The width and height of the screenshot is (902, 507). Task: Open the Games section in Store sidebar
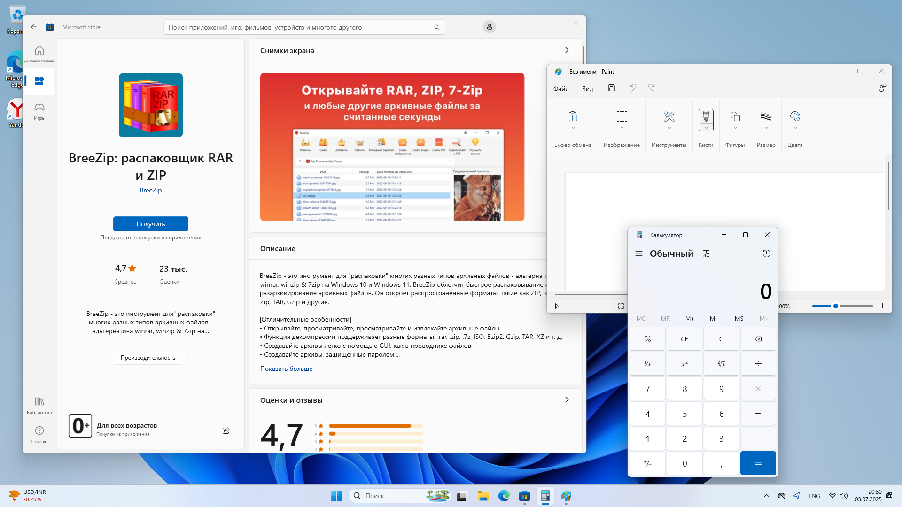click(x=39, y=111)
